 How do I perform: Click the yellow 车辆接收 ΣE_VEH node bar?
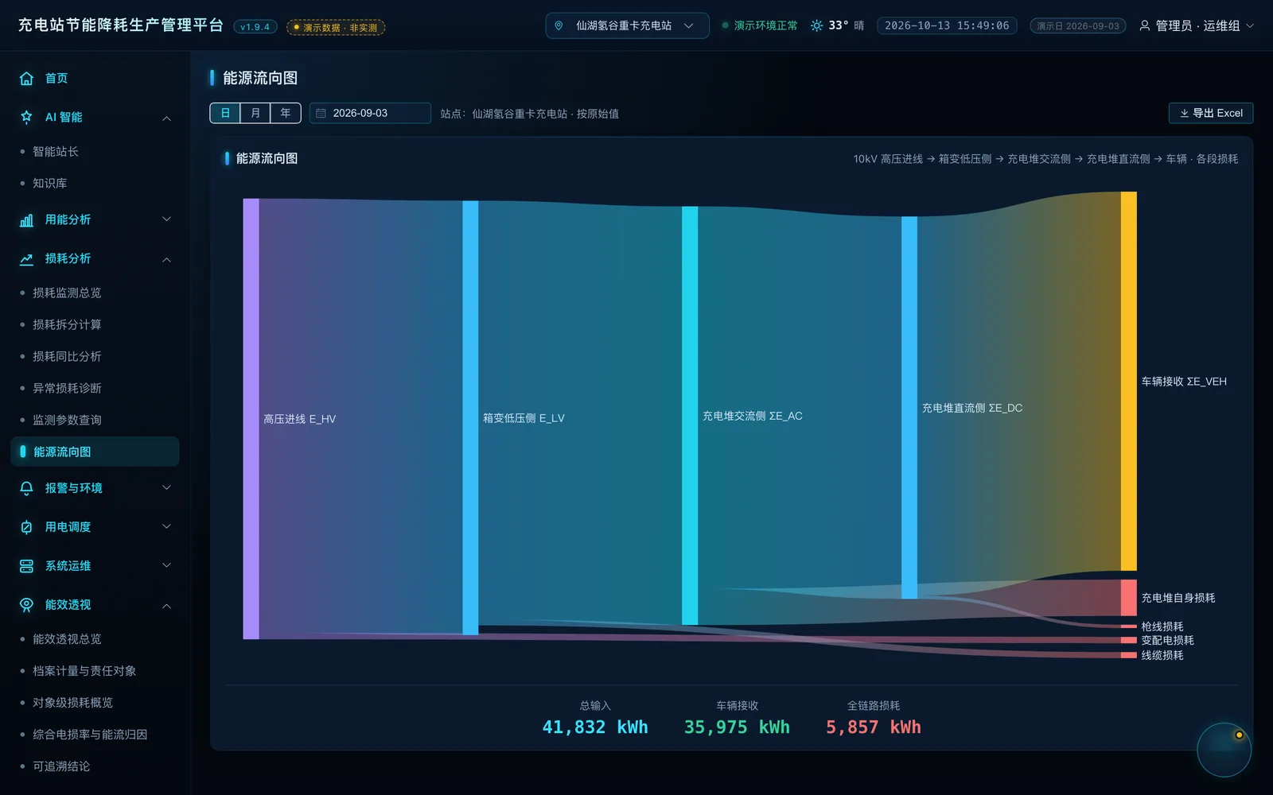1128,381
